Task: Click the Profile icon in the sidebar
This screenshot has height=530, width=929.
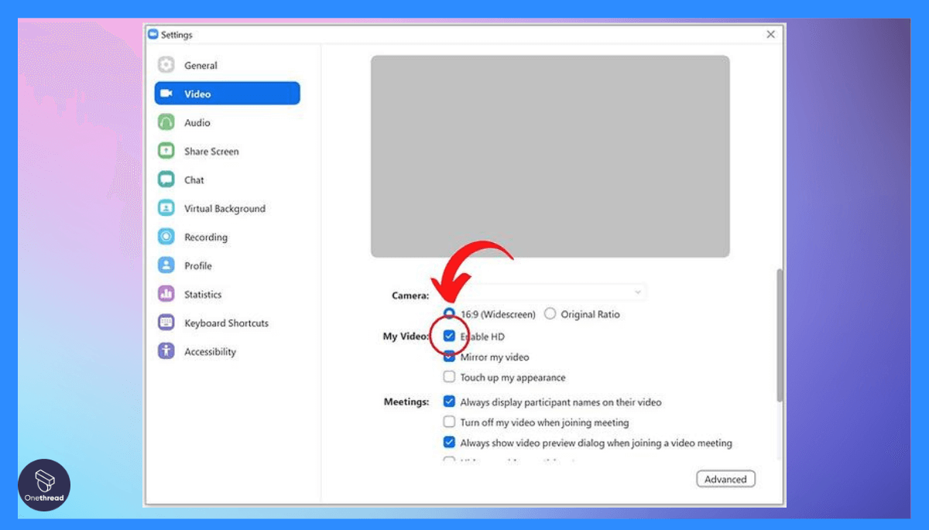Action: 166,265
